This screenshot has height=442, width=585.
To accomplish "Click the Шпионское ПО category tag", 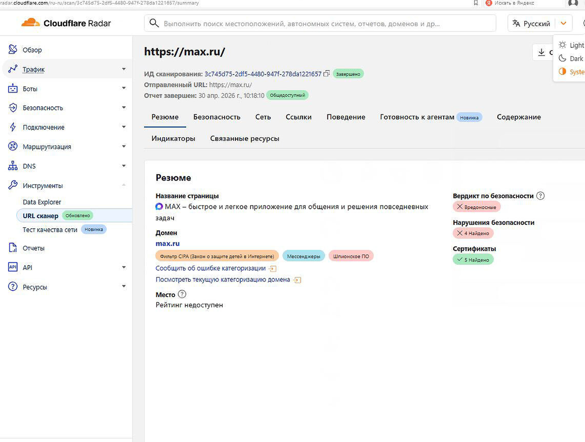I will click(351, 256).
